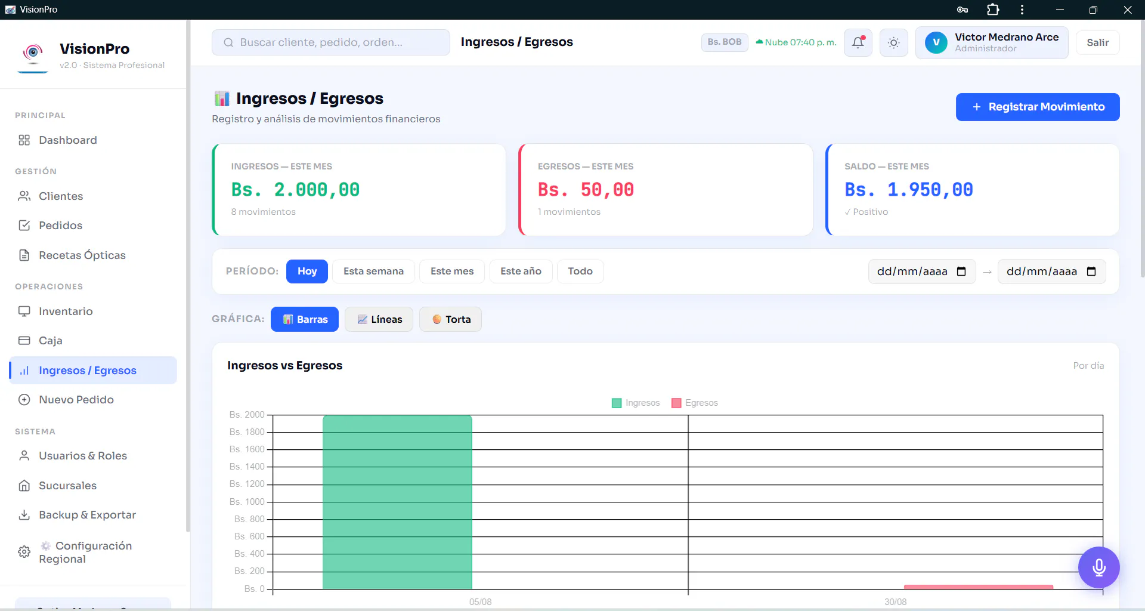This screenshot has height=611, width=1145.
Task: Toggle the light/dark theme sun icon
Action: click(x=893, y=42)
